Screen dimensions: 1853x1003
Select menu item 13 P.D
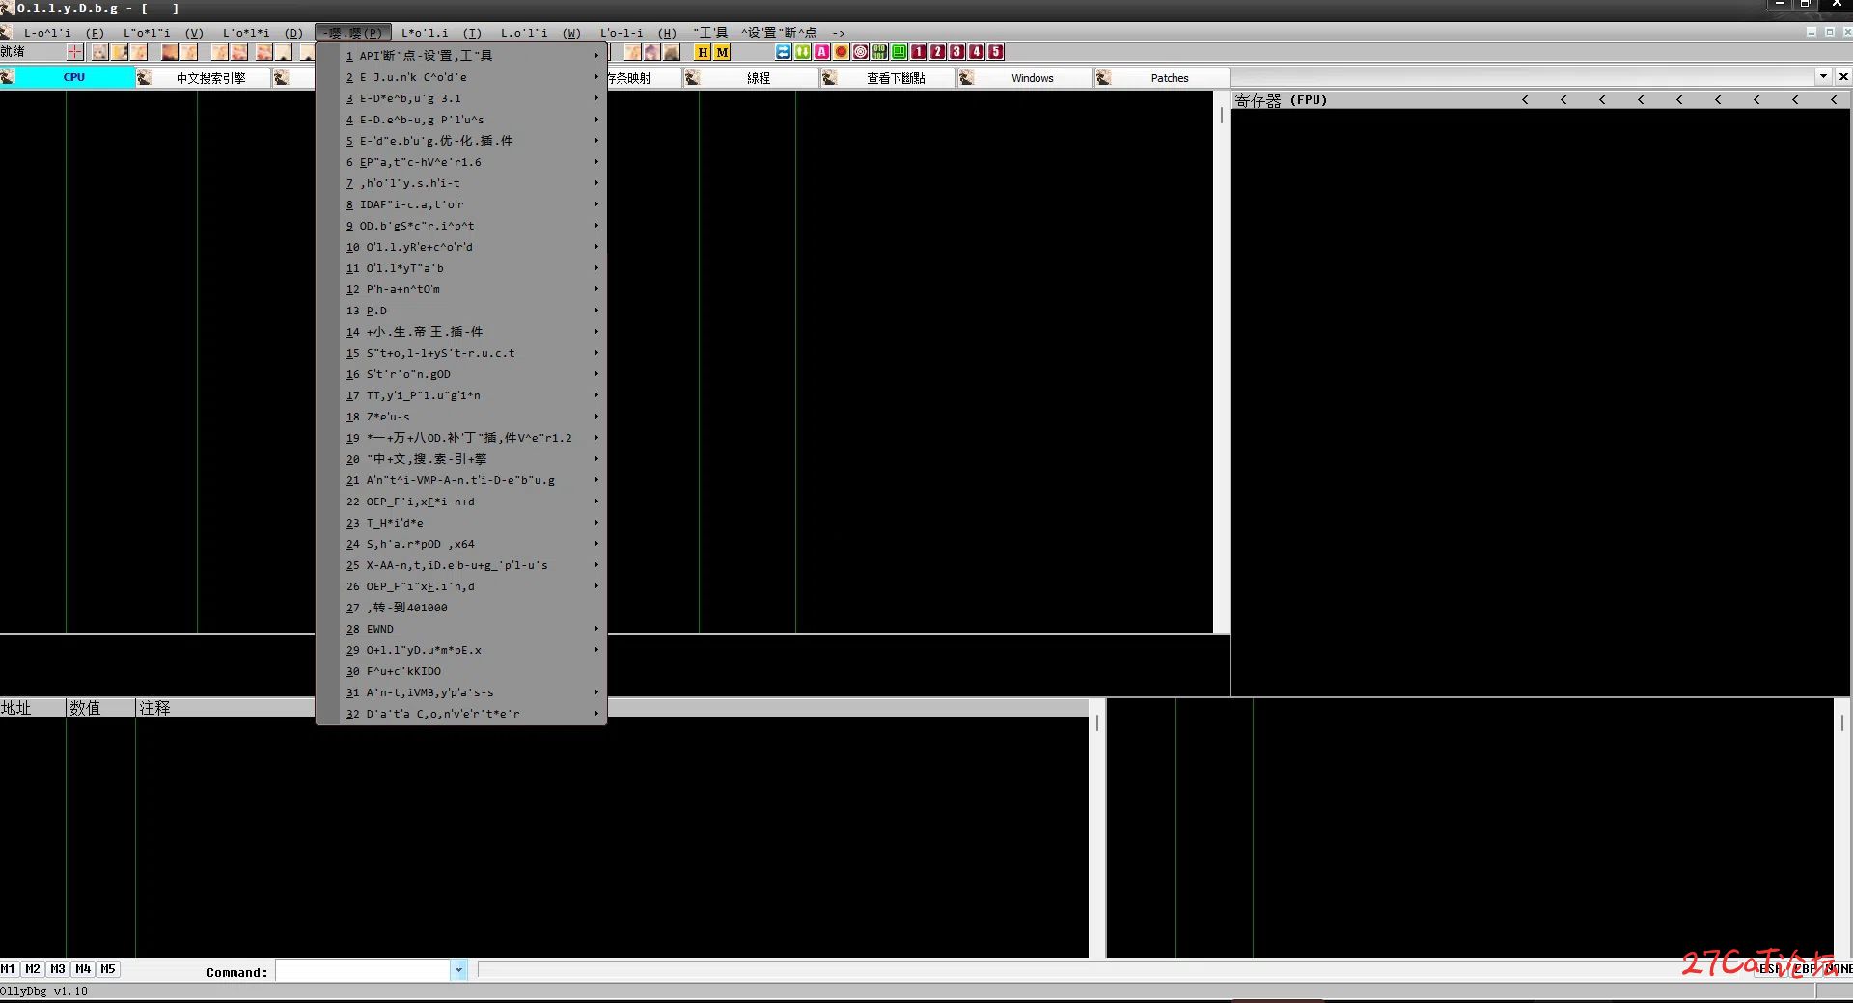click(x=461, y=311)
